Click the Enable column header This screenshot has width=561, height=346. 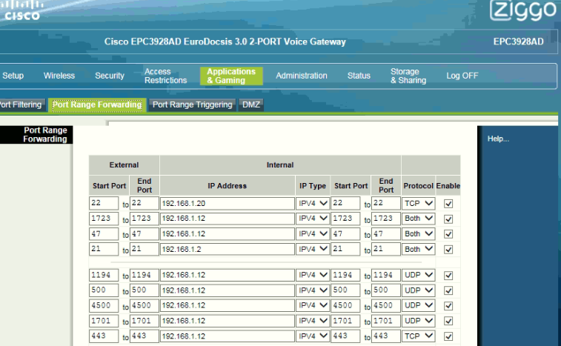click(x=448, y=186)
